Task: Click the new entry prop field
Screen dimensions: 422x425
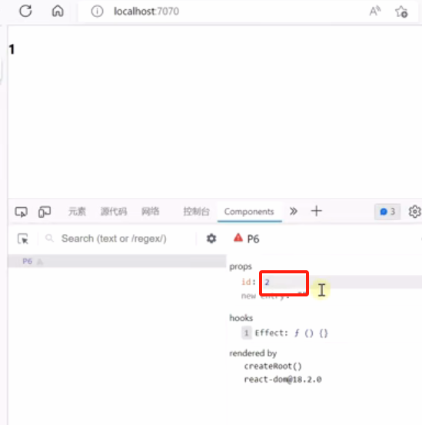Action: point(265,296)
